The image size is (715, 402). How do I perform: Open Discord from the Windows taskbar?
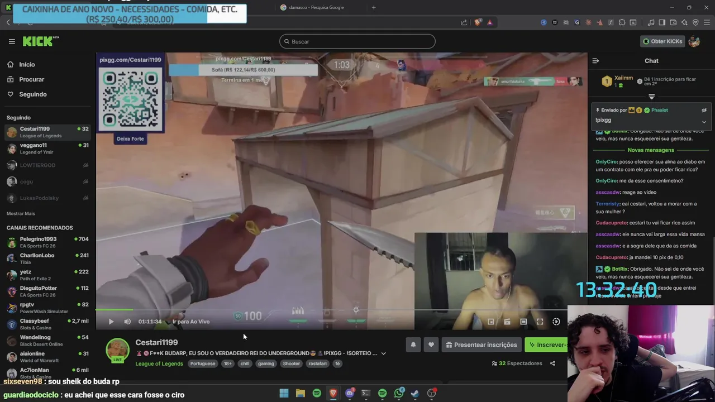click(x=350, y=393)
